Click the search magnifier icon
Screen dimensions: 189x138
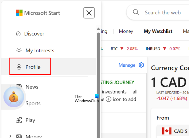pos(136,12)
